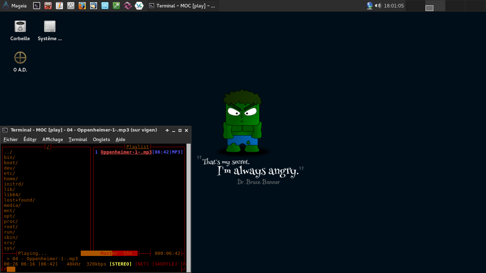The width and height of the screenshot is (486, 273).
Task: Launch the pink arrows sync application
Action: point(128,6)
